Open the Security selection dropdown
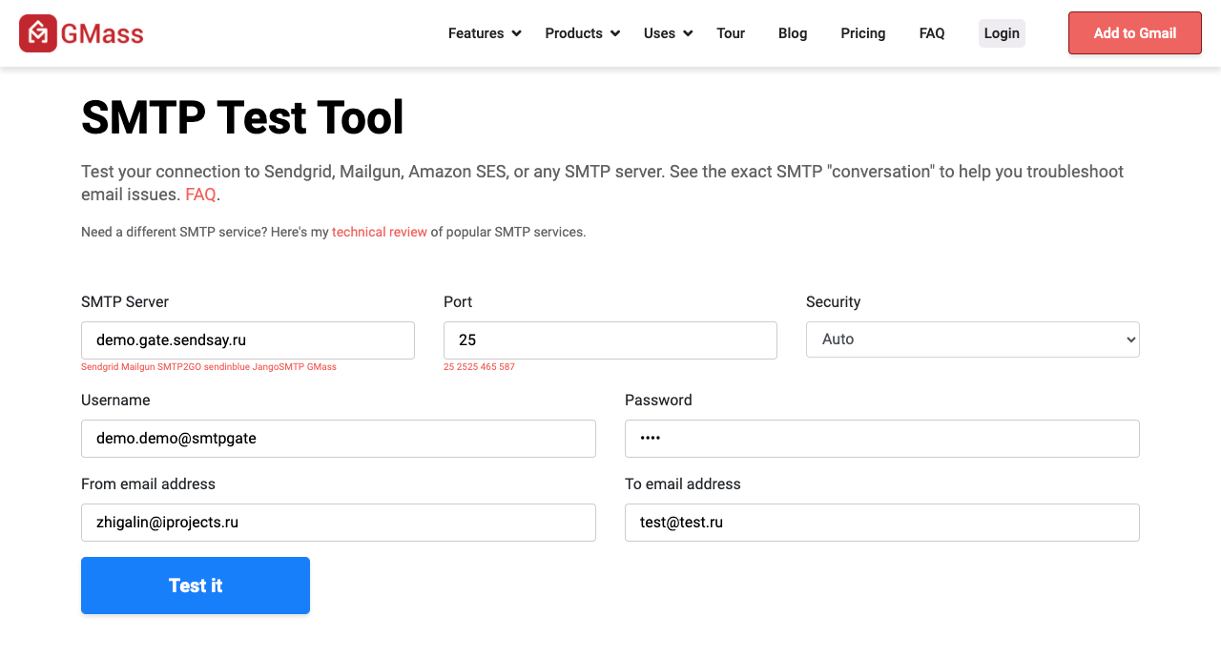Image resolution: width=1221 pixels, height=658 pixels. [x=972, y=339]
